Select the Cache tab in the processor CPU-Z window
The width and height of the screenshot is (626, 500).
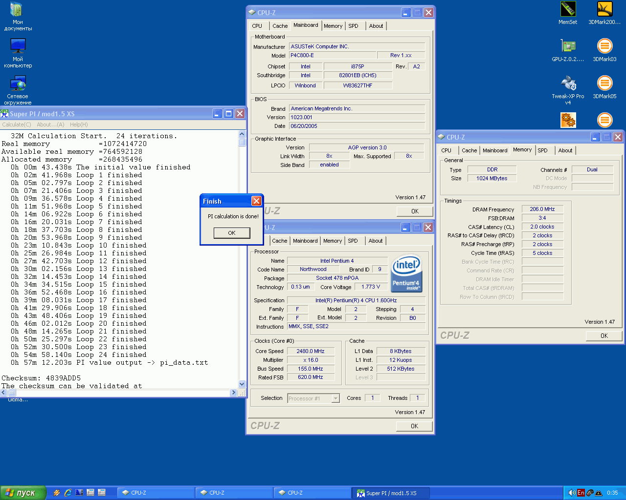[x=280, y=241]
